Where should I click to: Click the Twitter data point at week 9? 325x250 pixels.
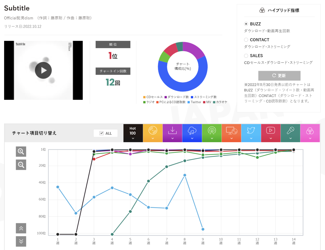[203, 229]
